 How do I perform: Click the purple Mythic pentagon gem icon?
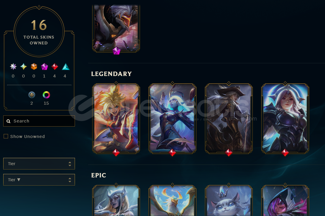[x=44, y=67]
